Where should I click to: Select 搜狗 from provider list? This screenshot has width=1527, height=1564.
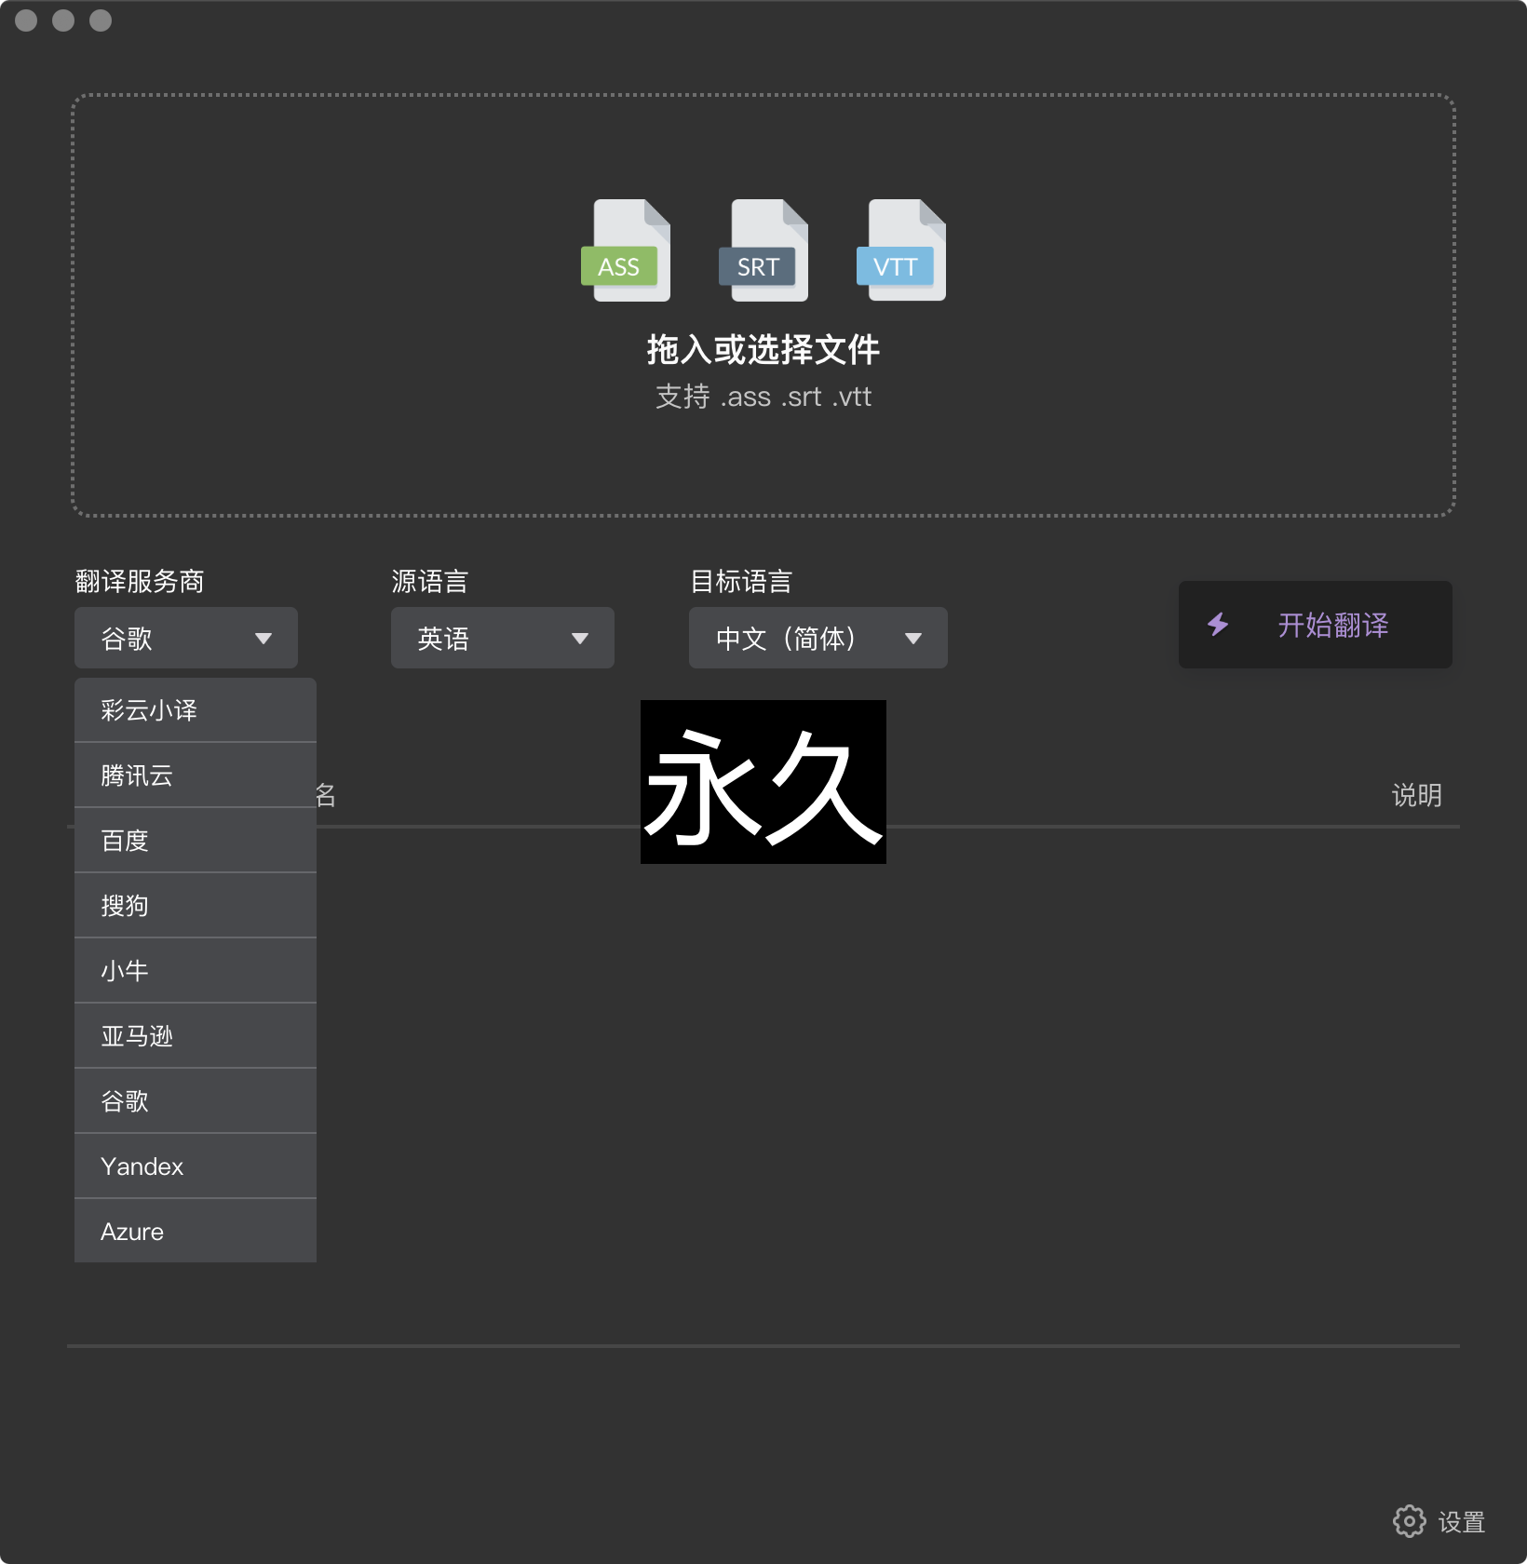point(196,906)
